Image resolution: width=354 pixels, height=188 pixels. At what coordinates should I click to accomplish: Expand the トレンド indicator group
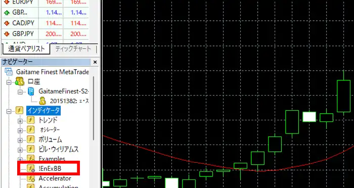(20, 121)
